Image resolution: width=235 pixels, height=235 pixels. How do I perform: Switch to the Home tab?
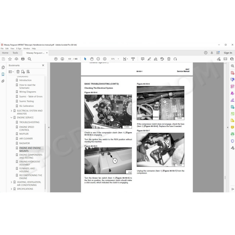pyautogui.click(x=5, y=53)
